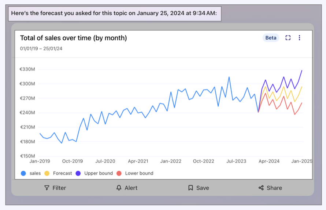Image resolution: width=326 pixels, height=210 pixels.
Task: Click the fullscreen expand icon
Action: (288, 38)
